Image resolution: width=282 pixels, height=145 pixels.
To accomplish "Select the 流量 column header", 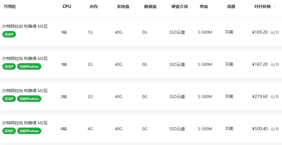I will (231, 7).
